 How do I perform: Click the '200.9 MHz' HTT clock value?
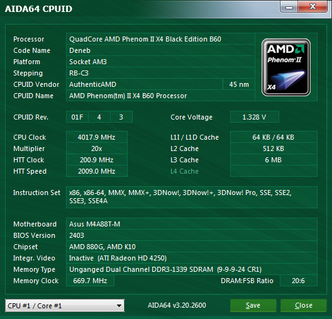[97, 160]
